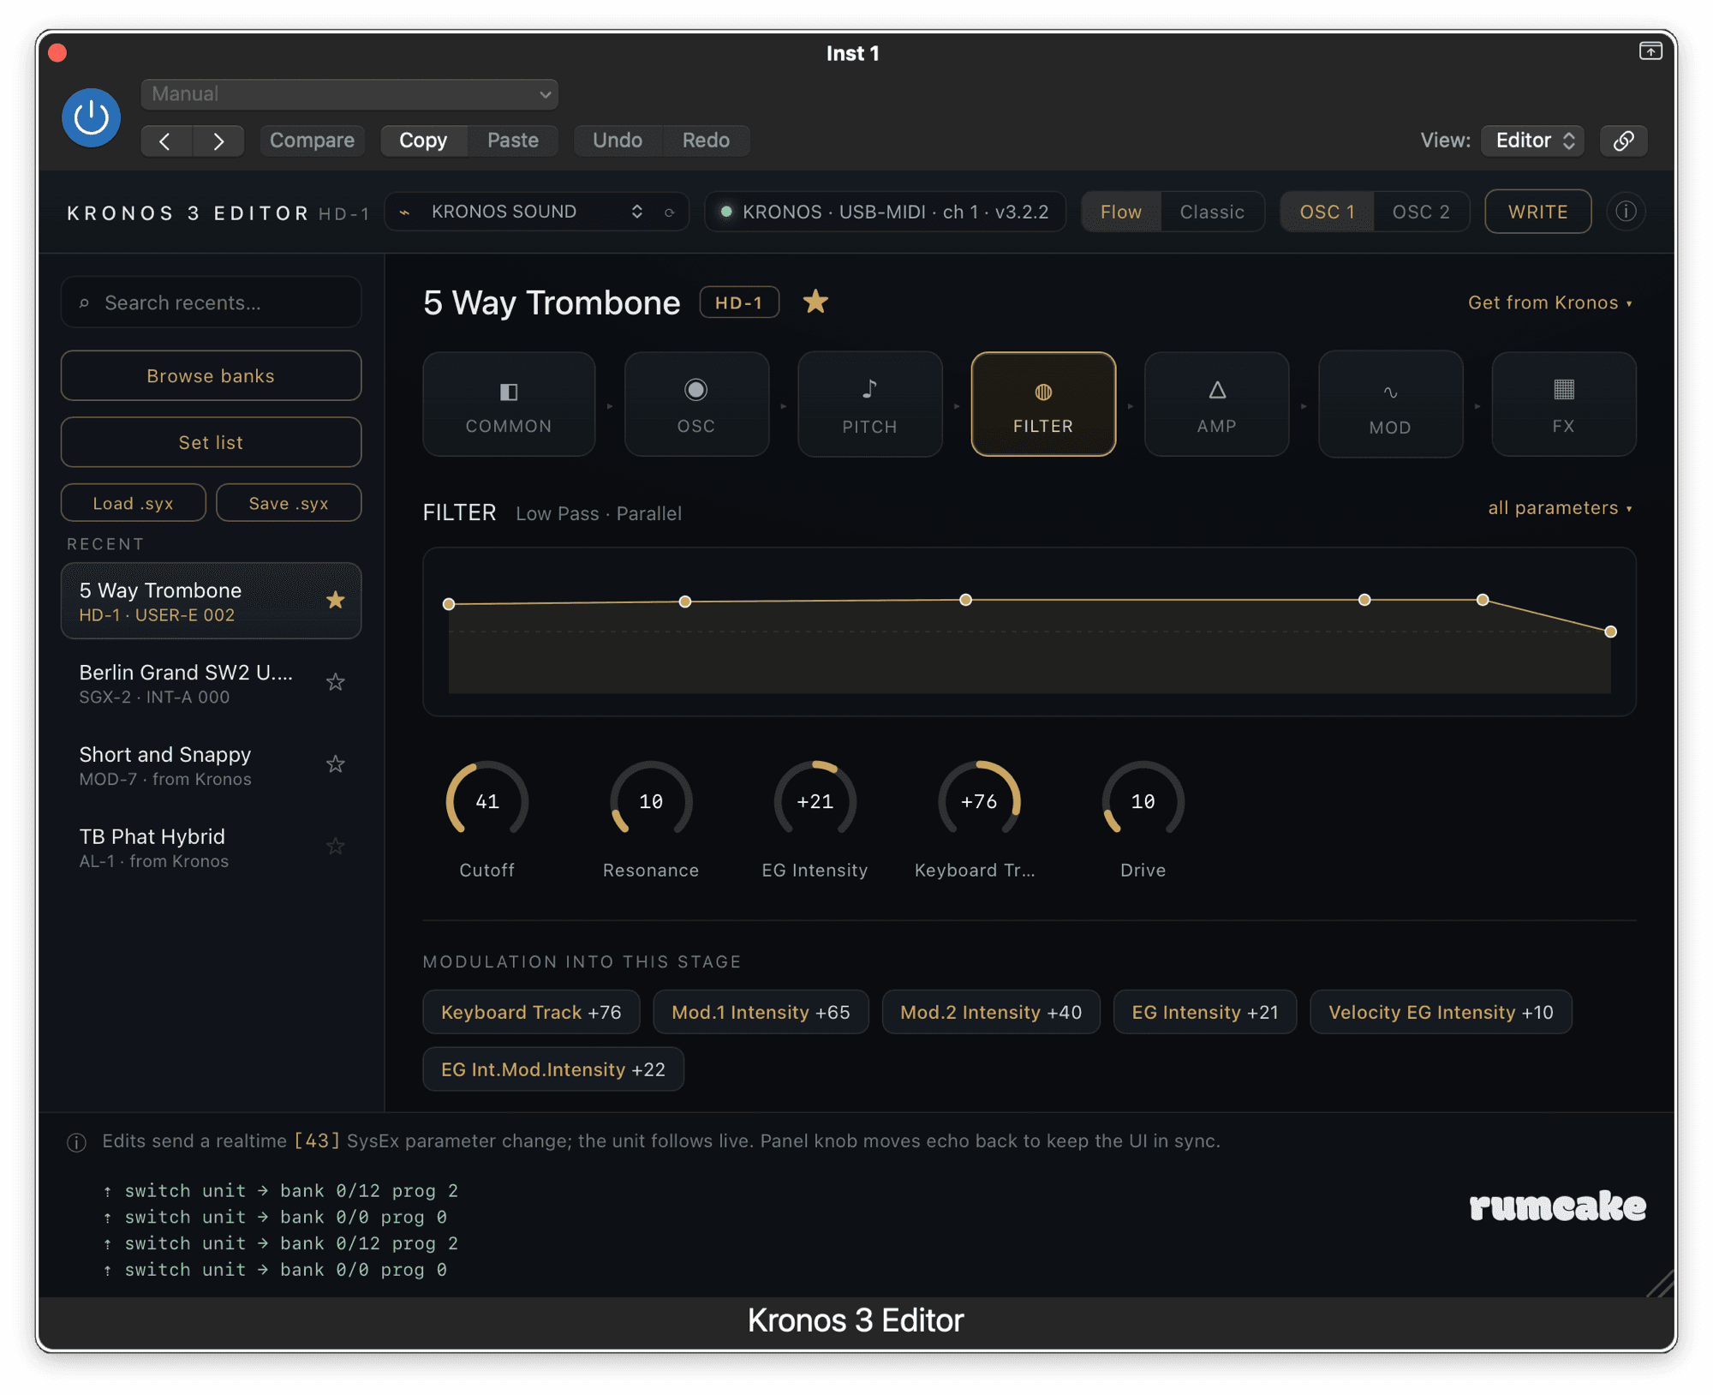This screenshot has height=1395, width=1713.
Task: Click the Compare button
Action: (312, 141)
